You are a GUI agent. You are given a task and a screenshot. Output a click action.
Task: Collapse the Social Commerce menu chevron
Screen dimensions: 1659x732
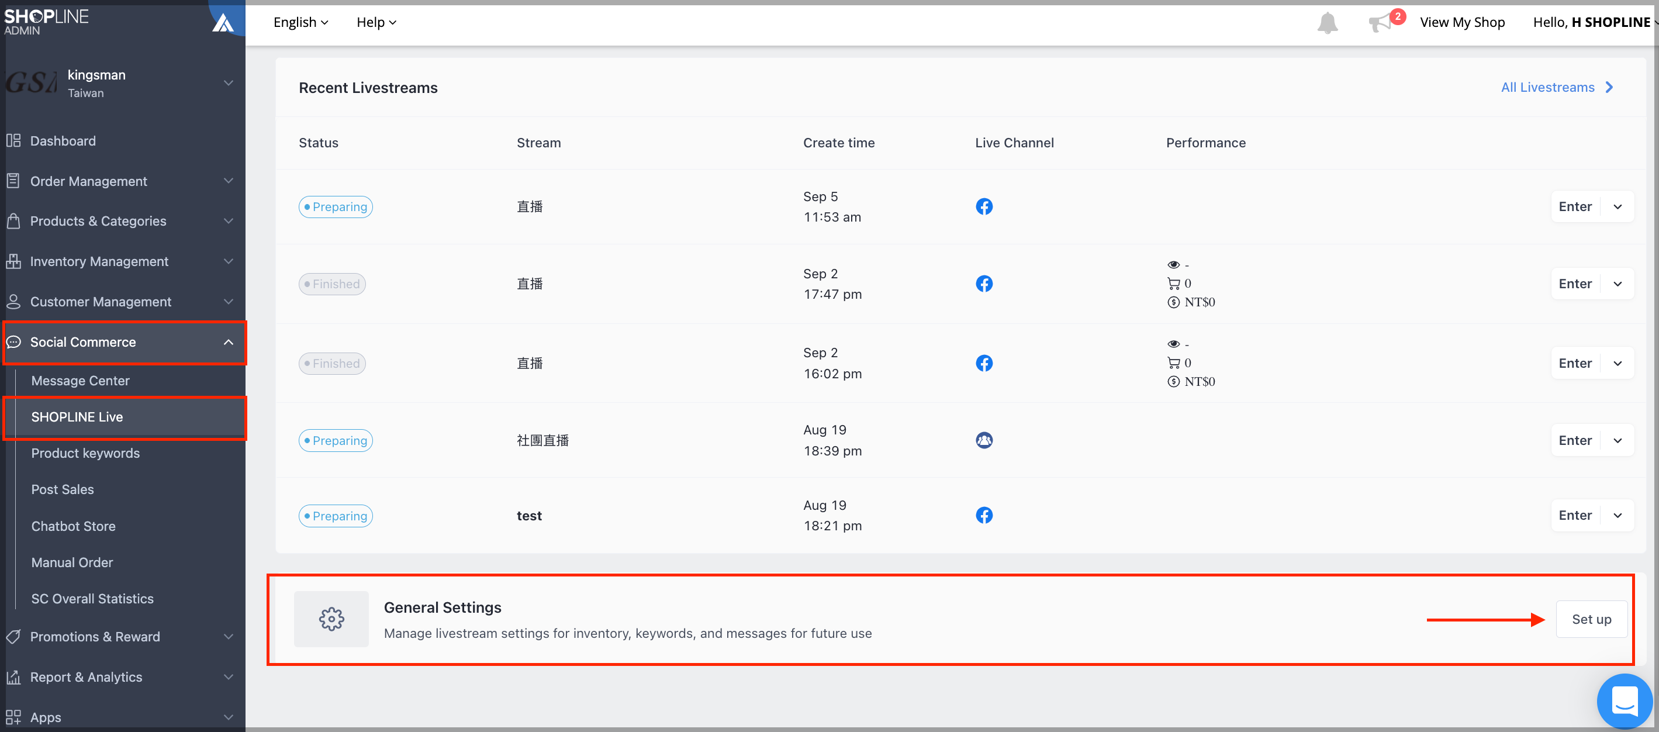click(x=228, y=342)
